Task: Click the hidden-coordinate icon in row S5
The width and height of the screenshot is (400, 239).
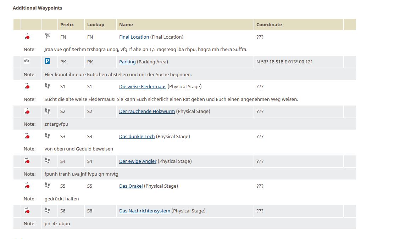Action: (x=27, y=186)
